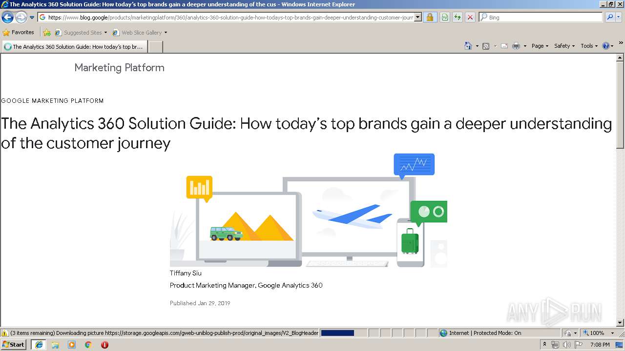The height and width of the screenshot is (351, 625).
Task: Open the Web Slice Gallery link
Action: pos(140,33)
